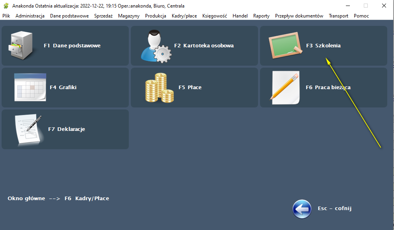The width and height of the screenshot is (394, 230).
Task: Select F4 Grafiki label
Action: pyautogui.click(x=63, y=87)
